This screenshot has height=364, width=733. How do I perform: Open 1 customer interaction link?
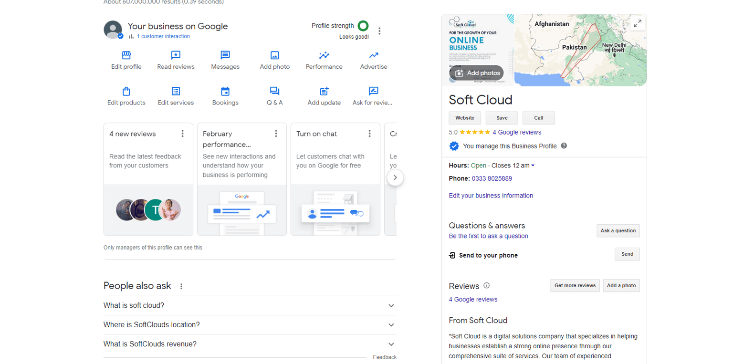163,36
